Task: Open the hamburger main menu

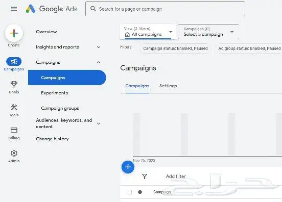Action: coord(14,9)
